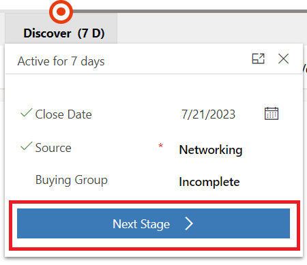Open the Close Date calendar picker
Viewport: 307px width, 265px height.
(x=272, y=114)
